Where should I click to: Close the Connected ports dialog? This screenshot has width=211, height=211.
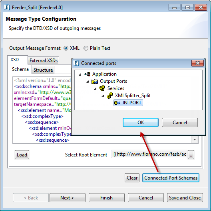pyautogui.click(x=197, y=63)
